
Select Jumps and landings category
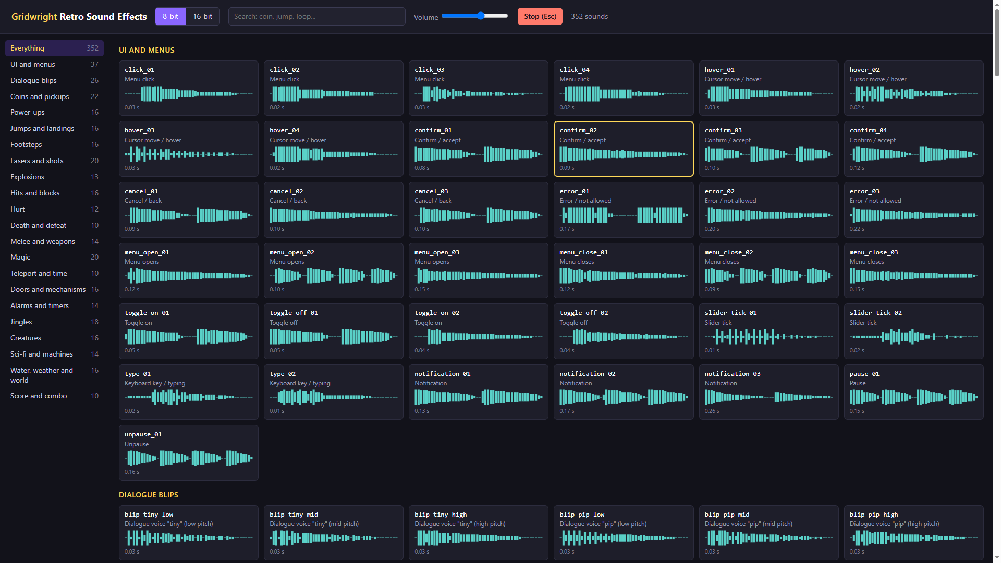(54, 128)
